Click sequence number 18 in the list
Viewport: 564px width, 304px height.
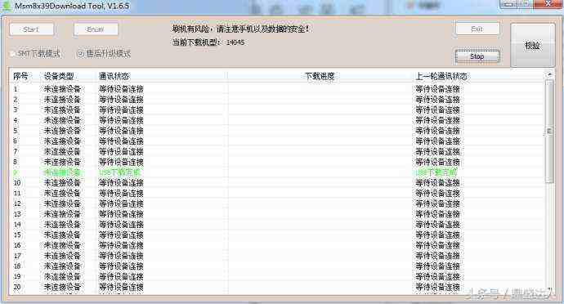tap(17, 266)
